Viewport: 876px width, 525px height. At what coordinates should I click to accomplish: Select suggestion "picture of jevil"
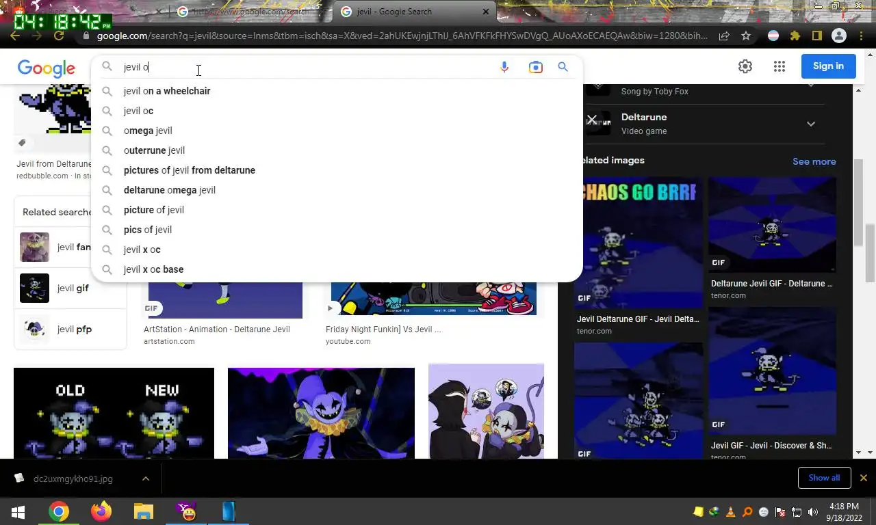pos(337,210)
